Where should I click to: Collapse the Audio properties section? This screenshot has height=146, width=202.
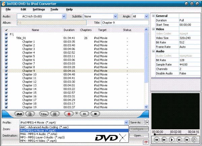point(153,51)
